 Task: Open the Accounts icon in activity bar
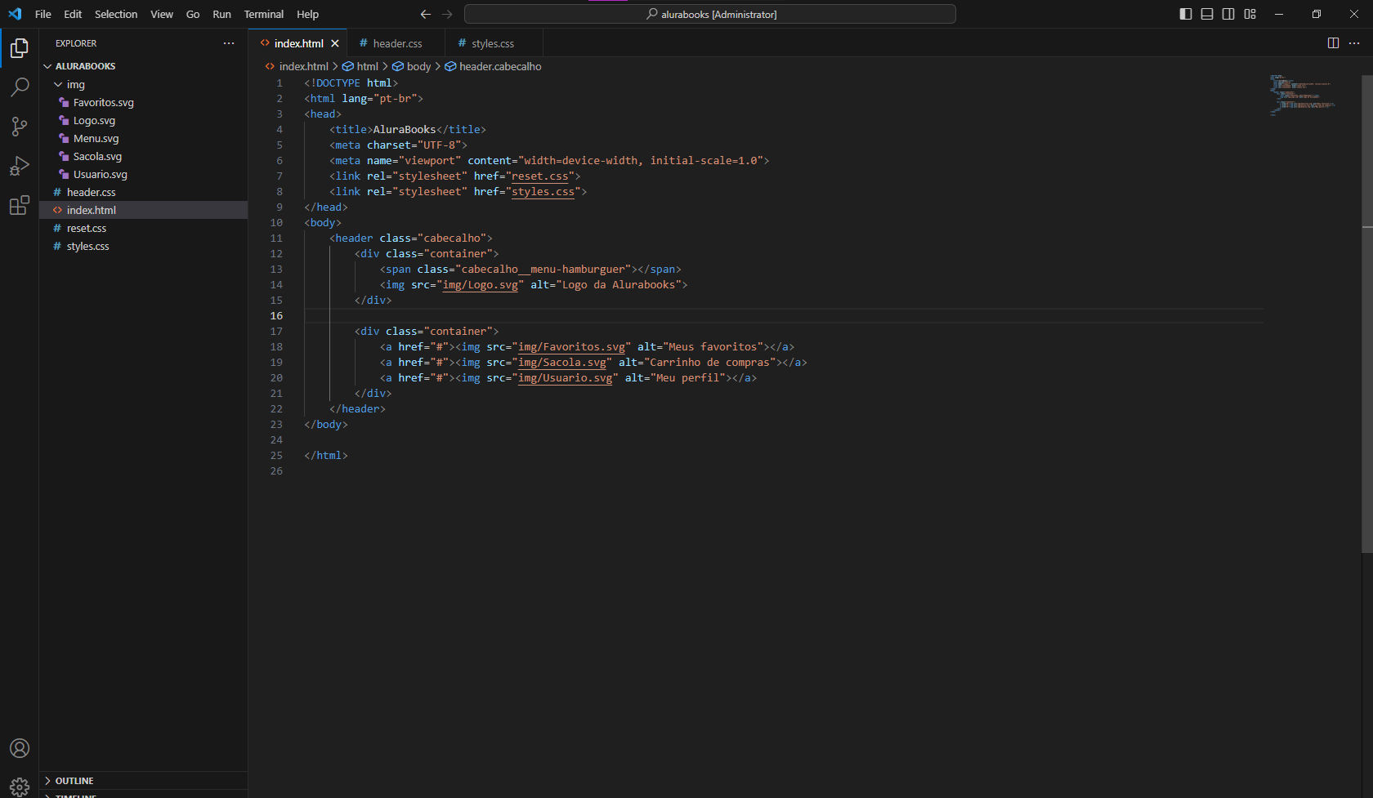point(20,748)
